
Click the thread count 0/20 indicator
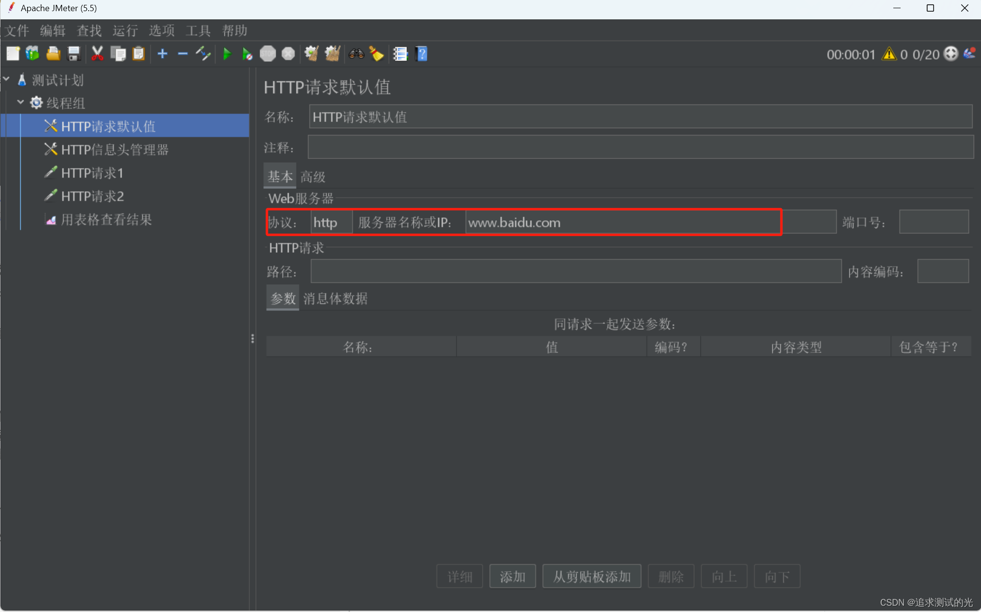(x=926, y=54)
